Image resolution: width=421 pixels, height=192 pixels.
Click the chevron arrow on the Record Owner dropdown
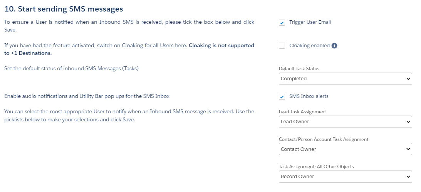tap(408, 177)
